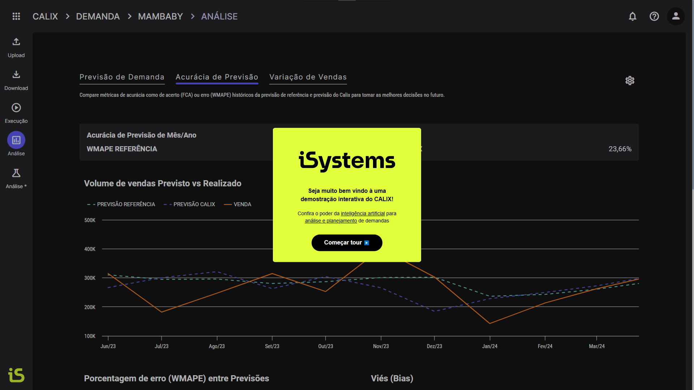
Task: Click the help question mark icon
Action: [x=654, y=16]
